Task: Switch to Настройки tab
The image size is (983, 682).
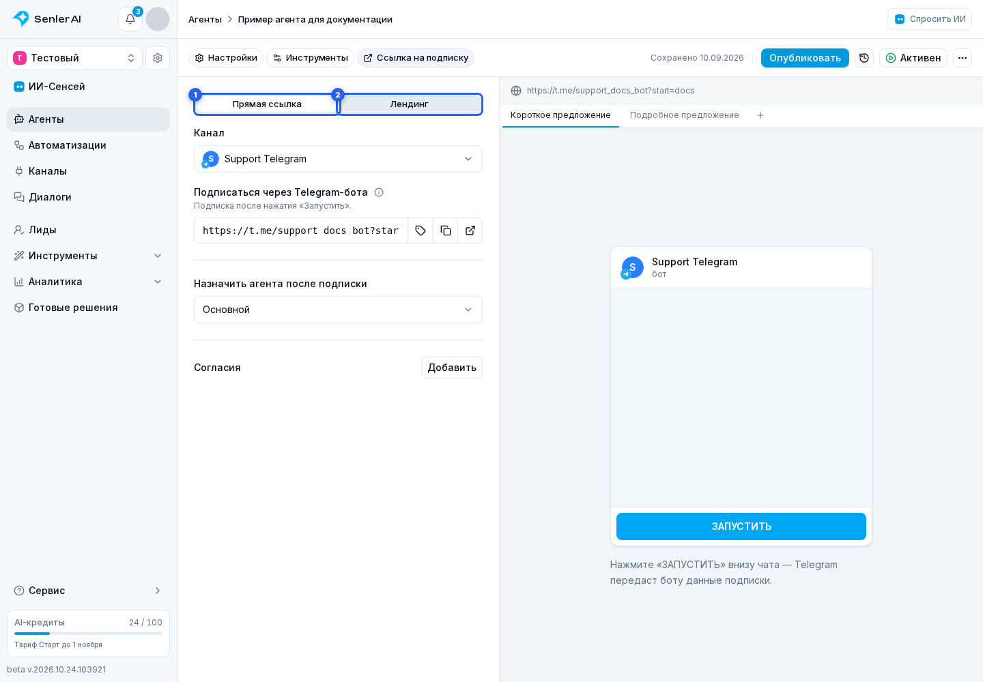Action: tap(226, 58)
